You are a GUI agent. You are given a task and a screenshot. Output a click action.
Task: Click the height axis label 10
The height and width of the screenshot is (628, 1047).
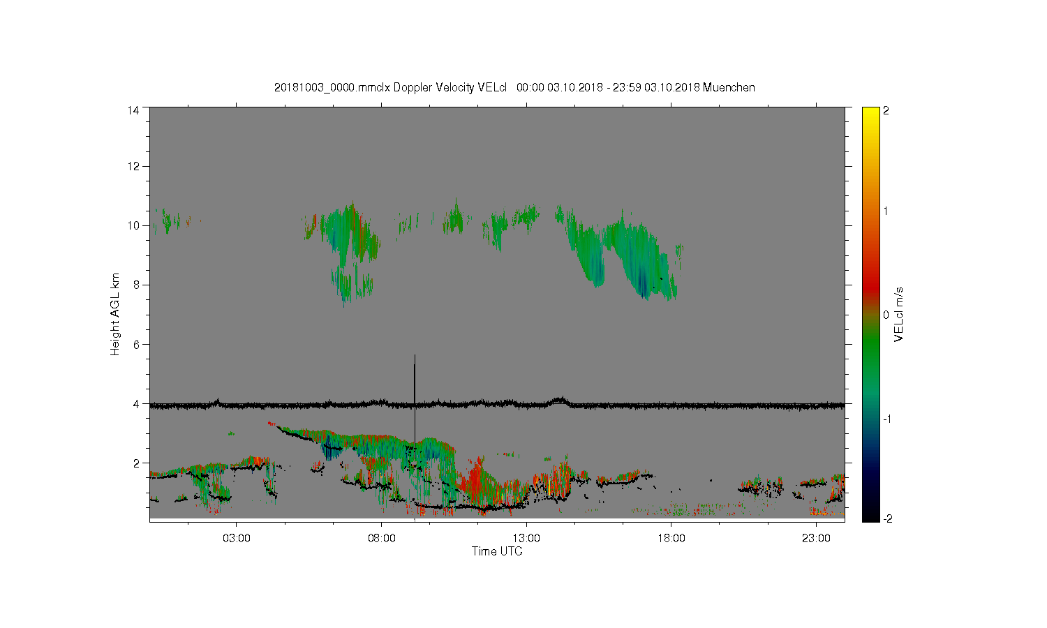(133, 225)
